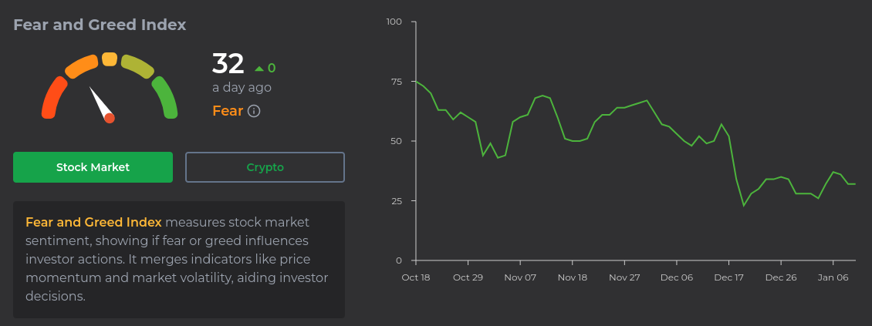Click the Jan 06 date on chart axis

coord(833,277)
